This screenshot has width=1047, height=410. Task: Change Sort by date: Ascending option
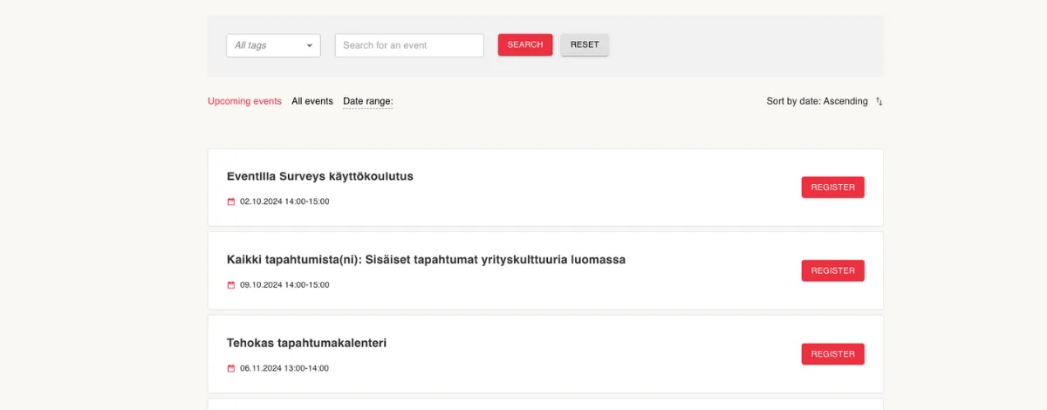[817, 101]
